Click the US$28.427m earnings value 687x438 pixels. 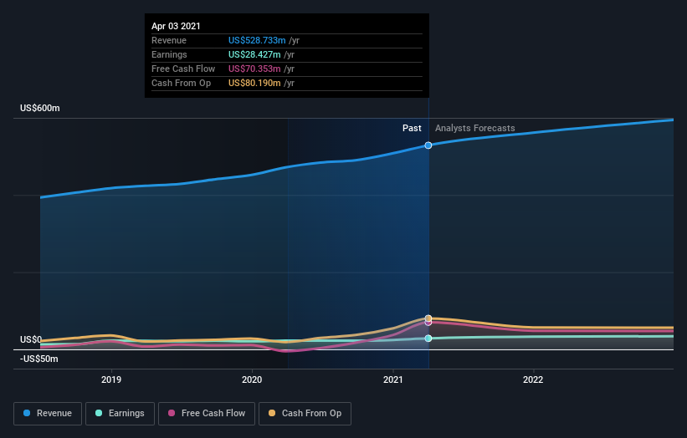pyautogui.click(x=254, y=54)
